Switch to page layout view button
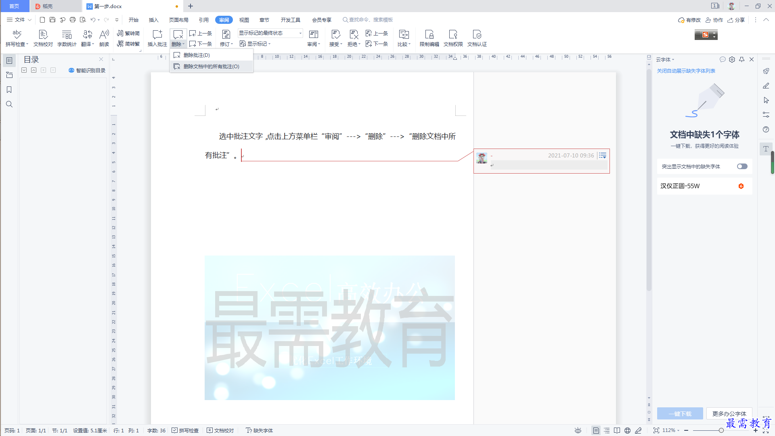775x436 pixels. coord(596,430)
